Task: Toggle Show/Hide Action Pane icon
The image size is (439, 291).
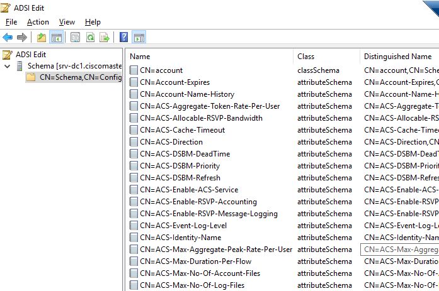Action: click(x=139, y=37)
